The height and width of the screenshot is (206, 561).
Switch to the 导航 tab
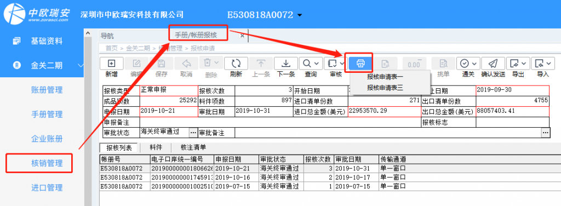click(x=107, y=36)
